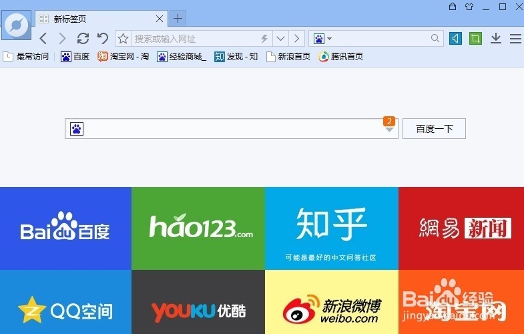Open the 发现 - 知 bookmark
The height and width of the screenshot is (334, 524).
click(x=236, y=57)
